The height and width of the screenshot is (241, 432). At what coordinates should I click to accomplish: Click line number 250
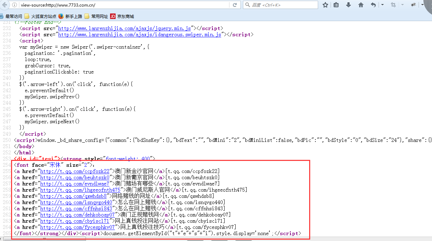7,140
